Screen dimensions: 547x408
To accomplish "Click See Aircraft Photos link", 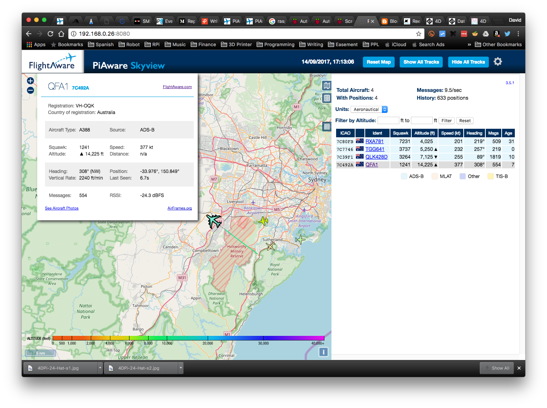I will pos(62,208).
